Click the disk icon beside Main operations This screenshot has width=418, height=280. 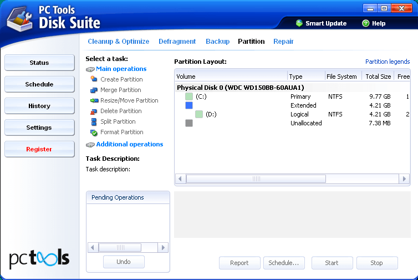point(90,69)
